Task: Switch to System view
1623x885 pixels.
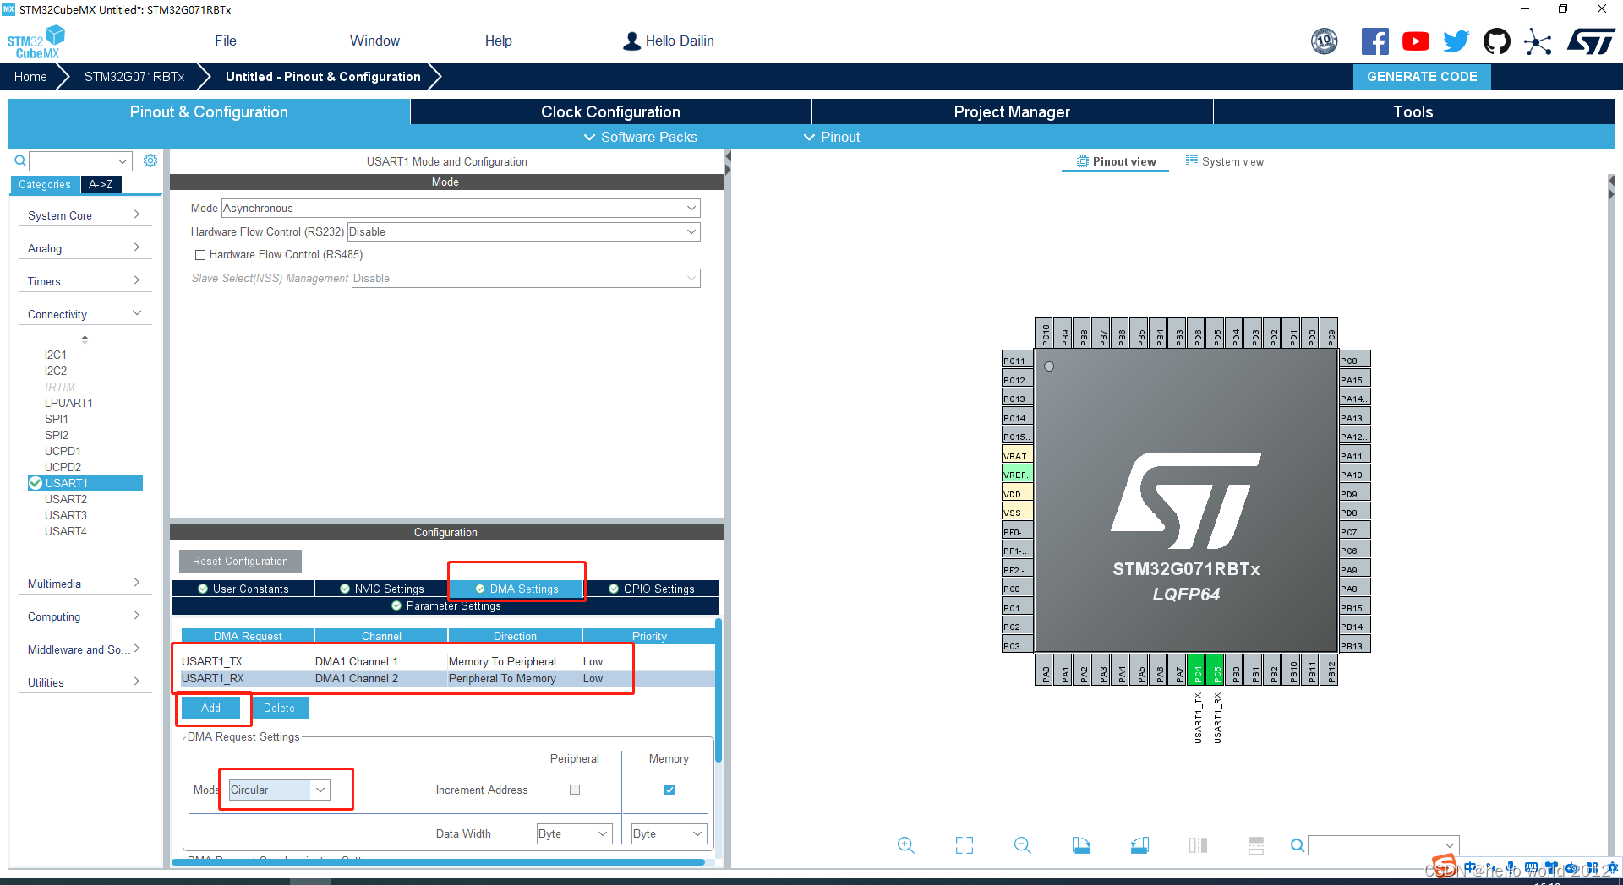Action: point(1224,161)
